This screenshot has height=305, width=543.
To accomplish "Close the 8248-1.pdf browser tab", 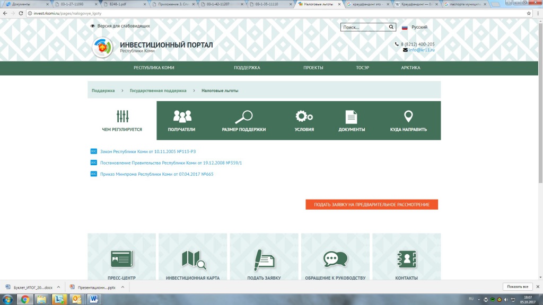I will click(145, 4).
